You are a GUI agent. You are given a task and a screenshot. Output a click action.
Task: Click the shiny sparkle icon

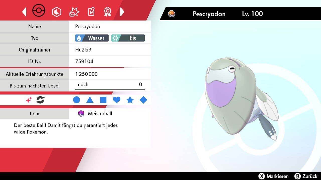click(x=29, y=100)
